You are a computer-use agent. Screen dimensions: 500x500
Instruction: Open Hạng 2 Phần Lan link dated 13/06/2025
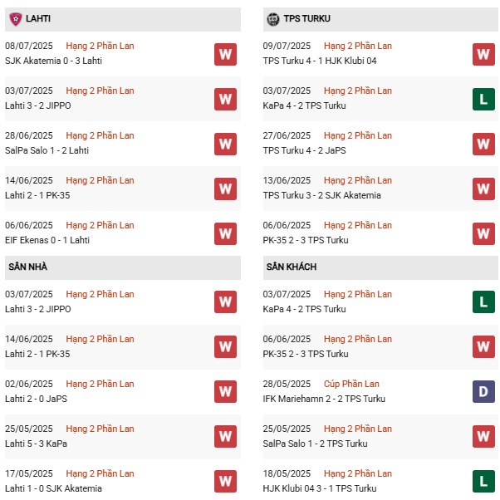point(358,180)
